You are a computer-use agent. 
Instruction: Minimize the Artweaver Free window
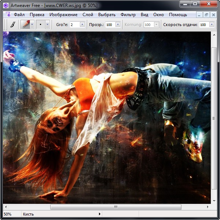click(185, 4)
